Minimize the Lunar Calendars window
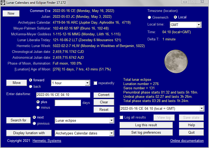209x148 pixels. pyautogui.click(x=185, y=2)
